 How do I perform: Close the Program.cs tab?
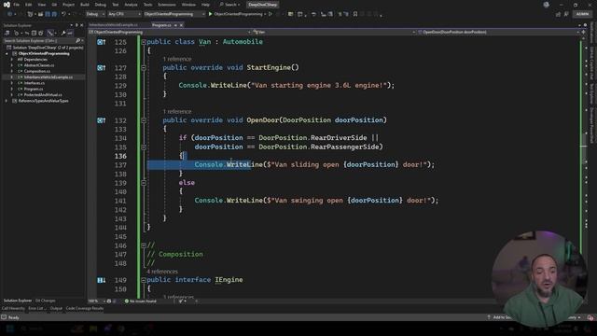[181, 25]
